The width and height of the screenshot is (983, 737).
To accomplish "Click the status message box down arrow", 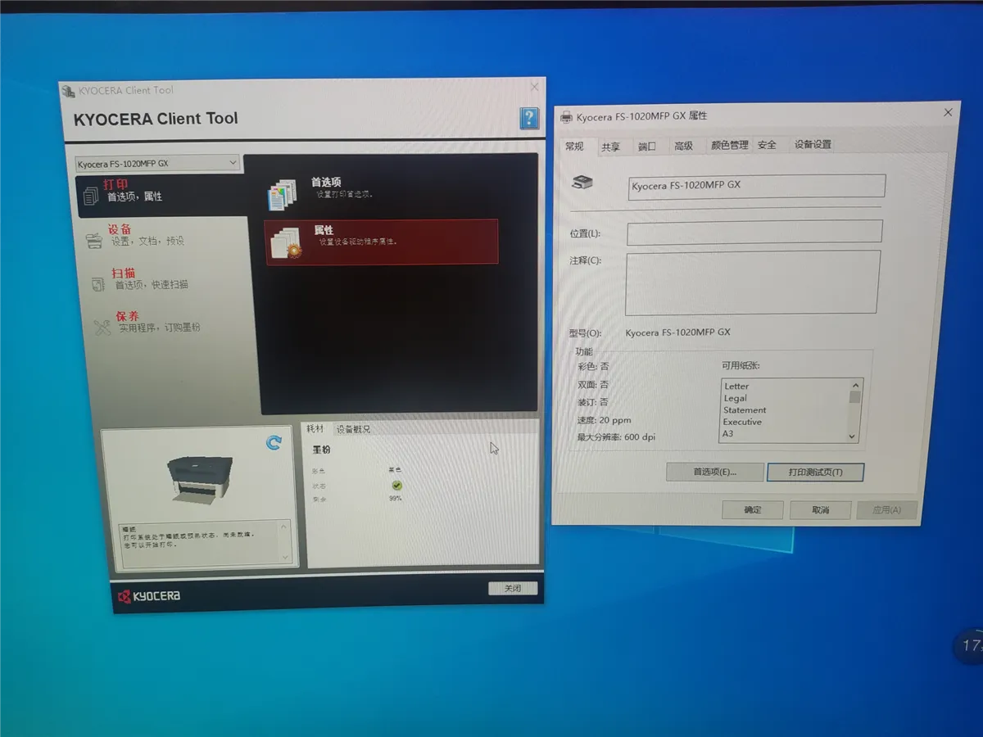I will click(286, 558).
